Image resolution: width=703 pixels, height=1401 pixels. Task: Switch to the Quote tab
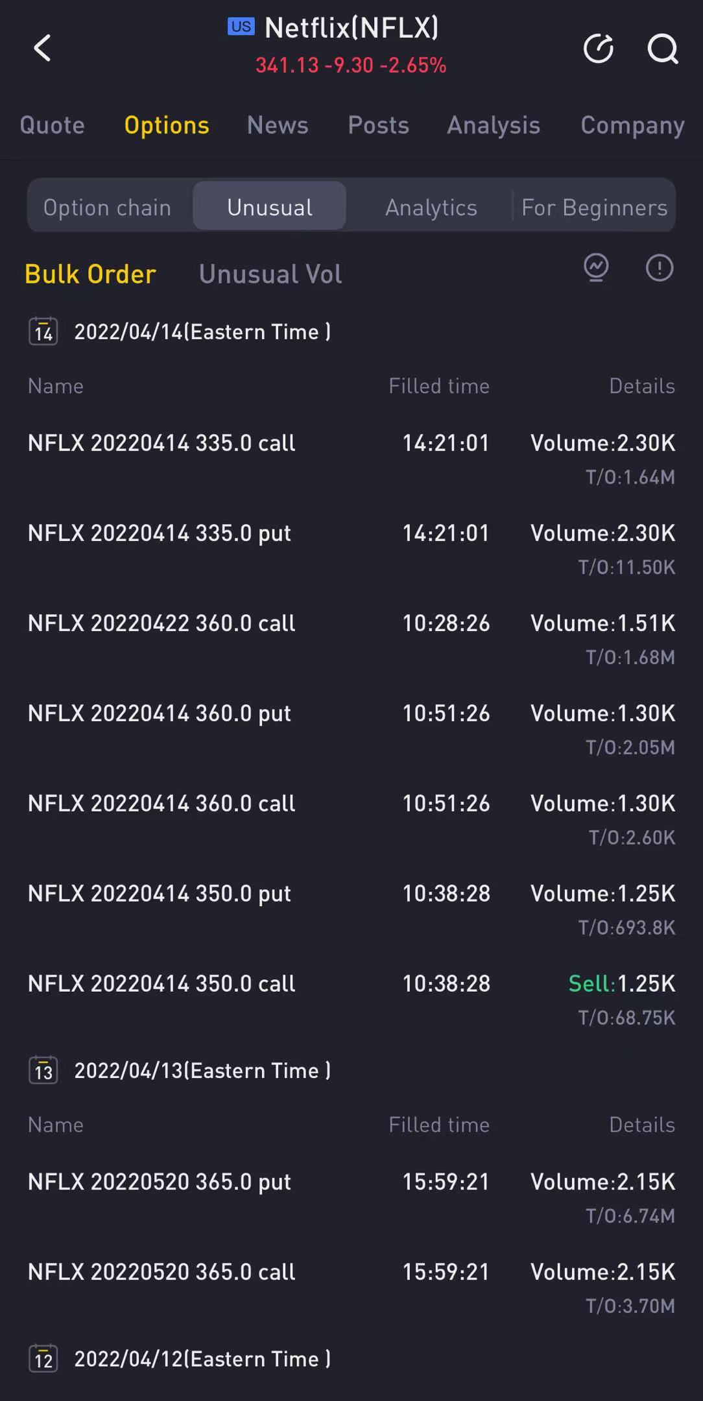tap(52, 125)
